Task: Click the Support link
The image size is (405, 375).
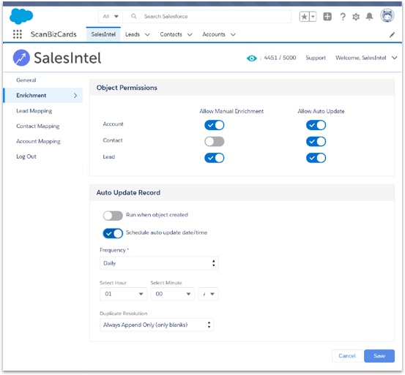Action: point(316,58)
